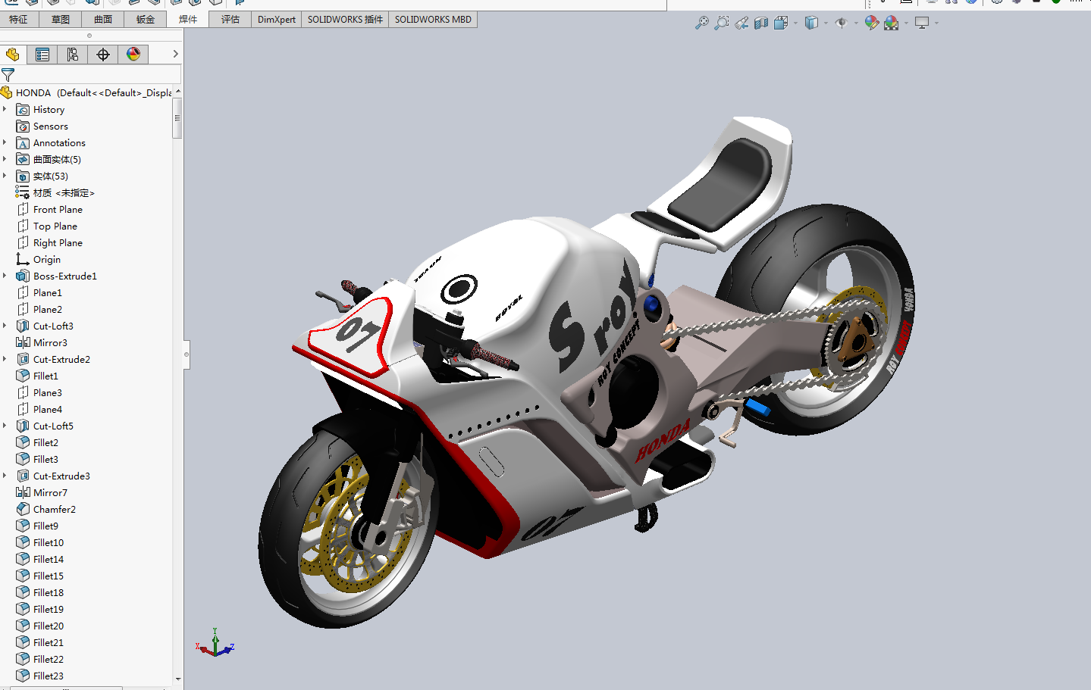Click the Annotations folder icon

click(23, 143)
